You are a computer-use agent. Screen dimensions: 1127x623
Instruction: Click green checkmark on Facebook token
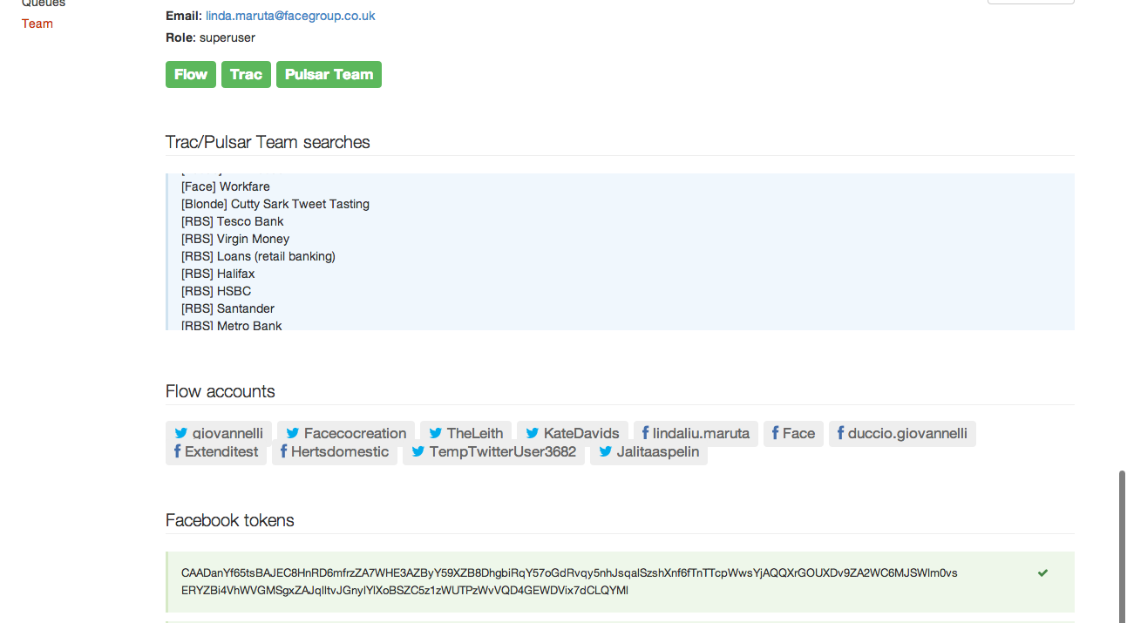[1042, 572]
